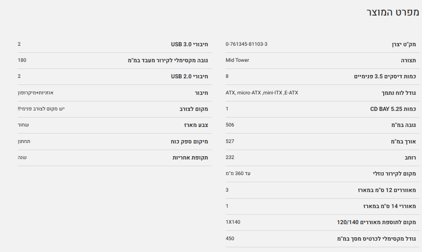Click the height value 506
The image size is (422, 252).
[x=230, y=125]
